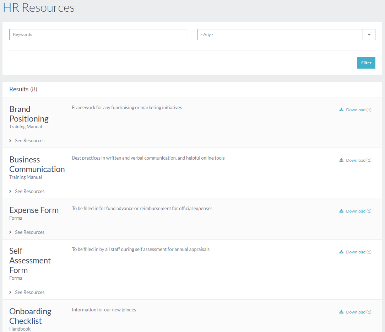Click 'Training Manual' label under Brand Positioning
The height and width of the screenshot is (332, 385).
pyautogui.click(x=26, y=127)
